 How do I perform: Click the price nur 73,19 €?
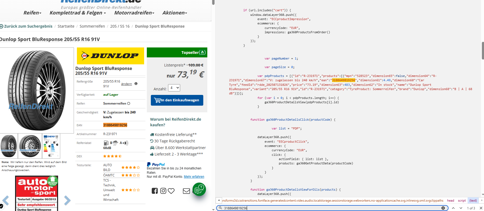[x=185, y=74]
